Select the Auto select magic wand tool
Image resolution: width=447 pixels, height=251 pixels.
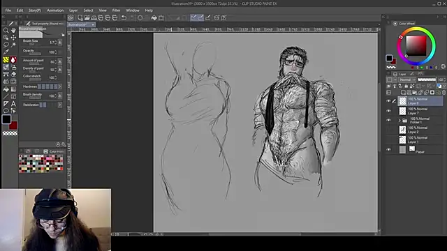[x=13, y=45]
